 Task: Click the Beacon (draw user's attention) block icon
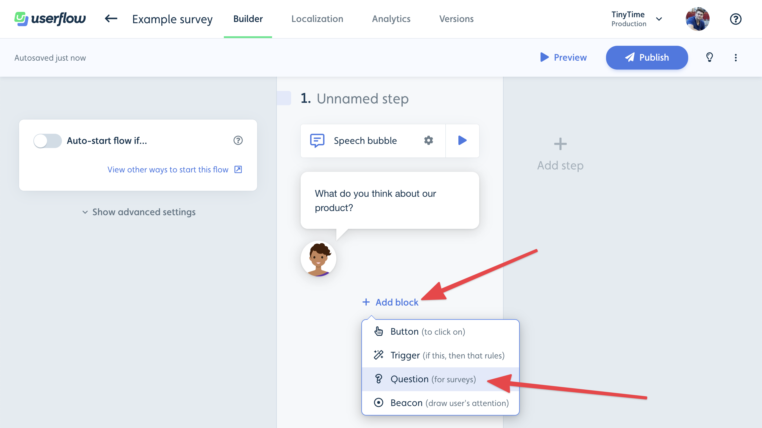[x=378, y=402]
